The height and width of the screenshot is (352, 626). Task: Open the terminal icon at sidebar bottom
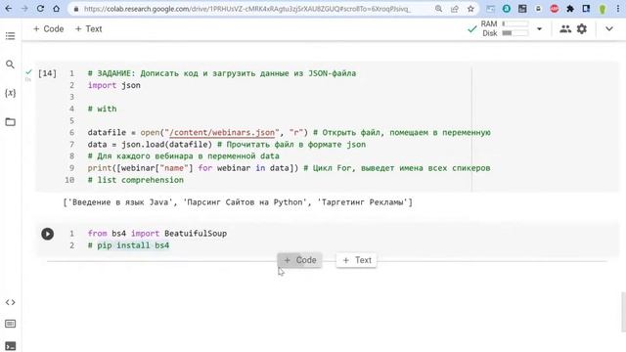[x=11, y=345]
